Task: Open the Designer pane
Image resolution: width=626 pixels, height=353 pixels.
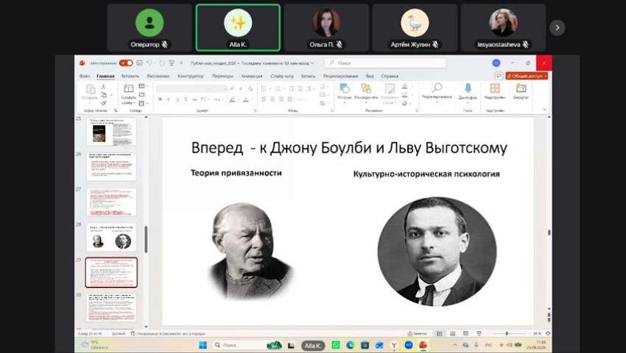Action: point(521,92)
